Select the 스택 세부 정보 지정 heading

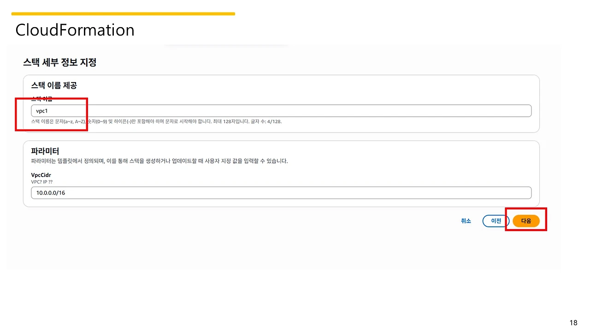[60, 62]
